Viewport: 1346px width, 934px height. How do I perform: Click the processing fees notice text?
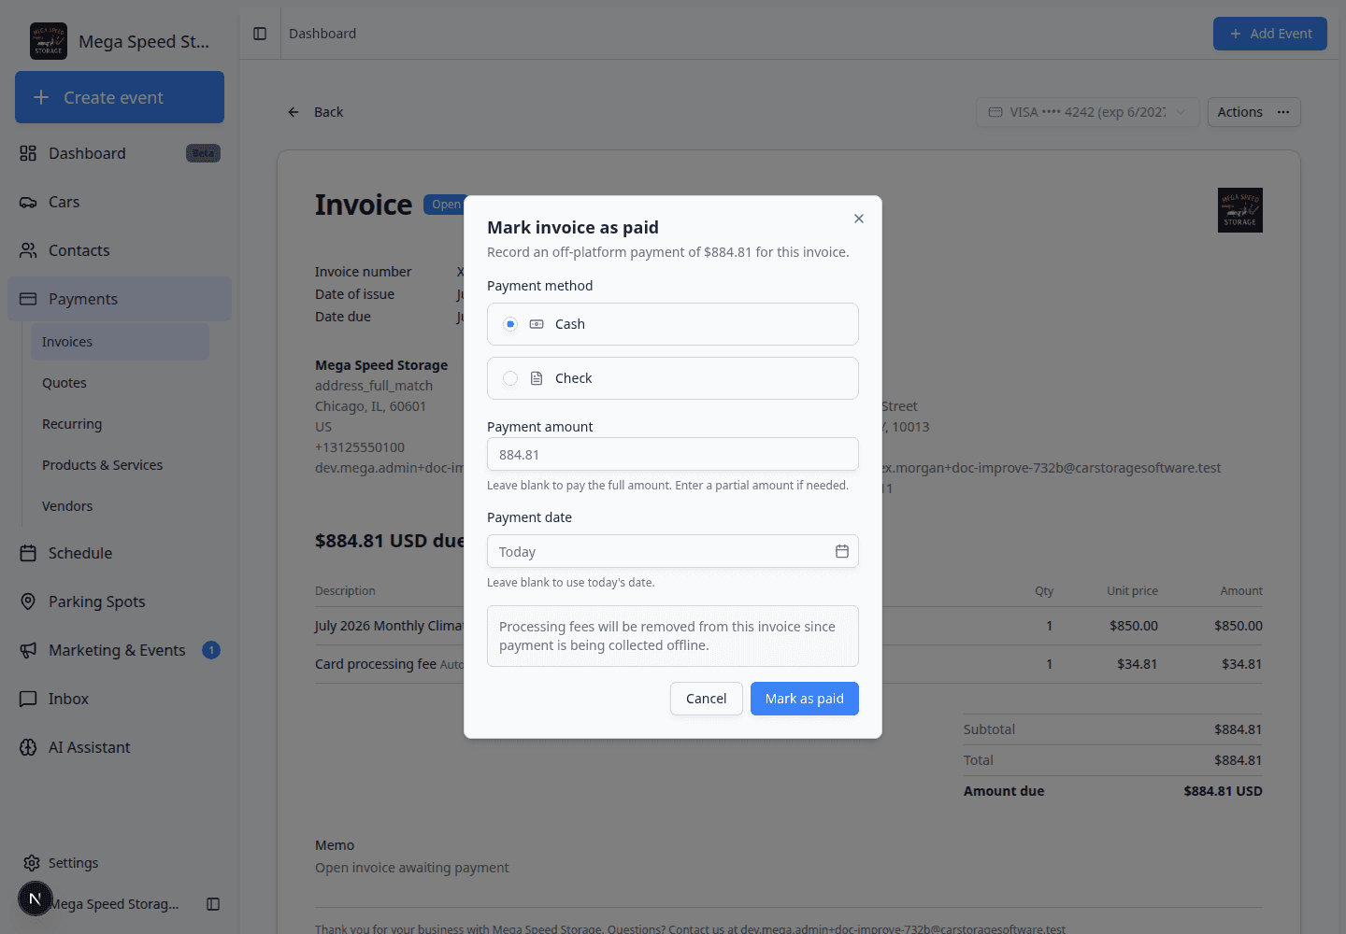pyautogui.click(x=667, y=636)
